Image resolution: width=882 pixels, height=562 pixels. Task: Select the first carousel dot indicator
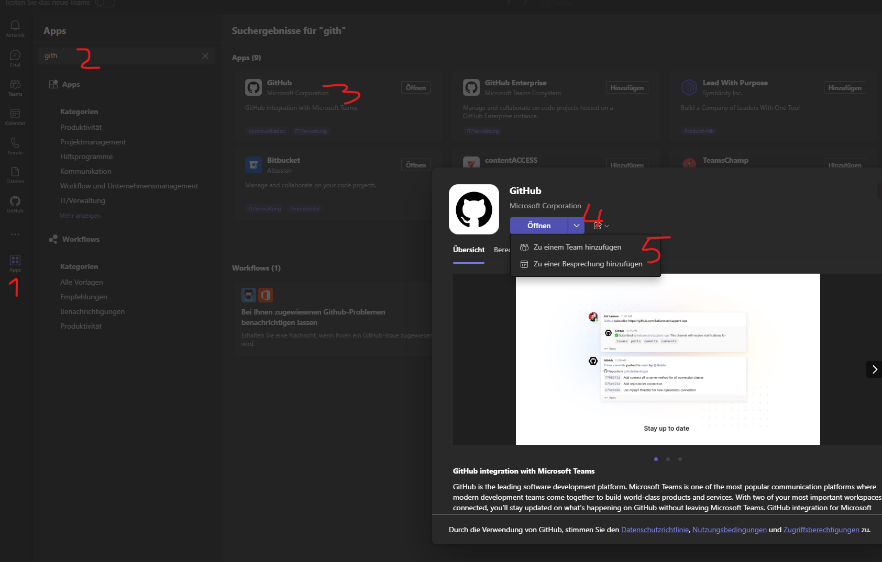coord(656,459)
